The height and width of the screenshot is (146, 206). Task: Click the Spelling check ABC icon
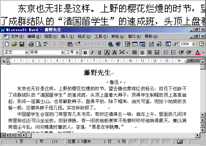[46, 44]
